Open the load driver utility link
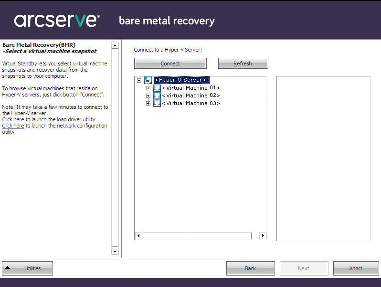 click(13, 119)
